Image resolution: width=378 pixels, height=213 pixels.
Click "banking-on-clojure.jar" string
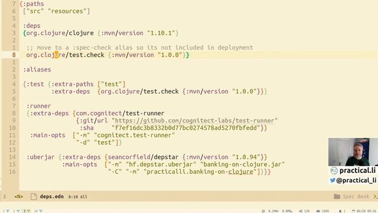click(x=242, y=164)
